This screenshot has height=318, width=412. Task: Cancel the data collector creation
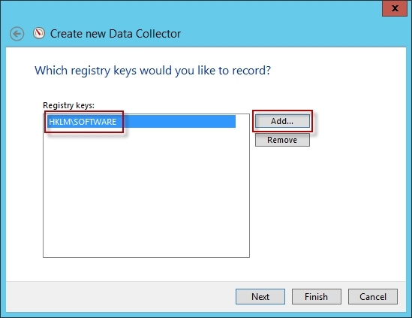point(373,297)
